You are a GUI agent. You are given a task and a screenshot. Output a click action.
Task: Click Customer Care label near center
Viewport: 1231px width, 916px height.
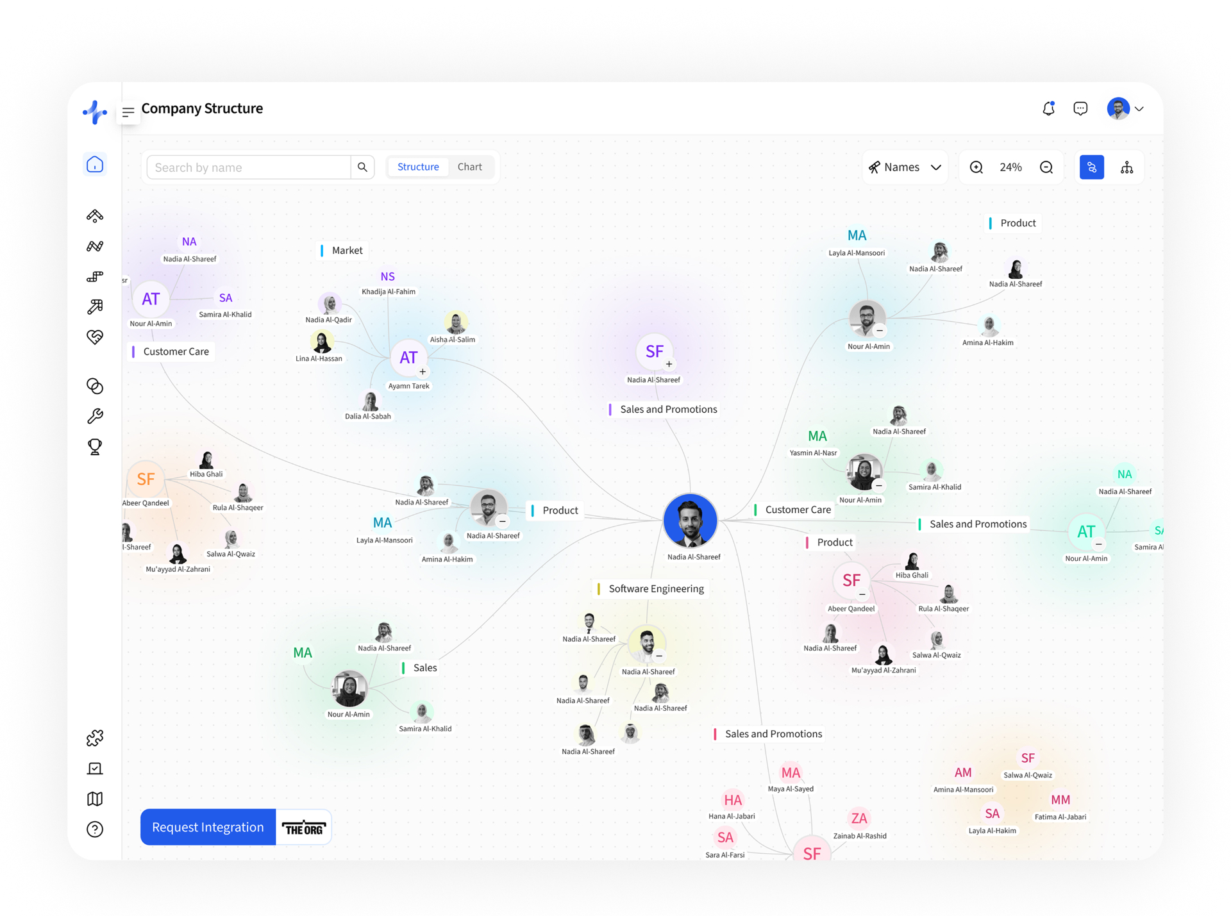[793, 510]
